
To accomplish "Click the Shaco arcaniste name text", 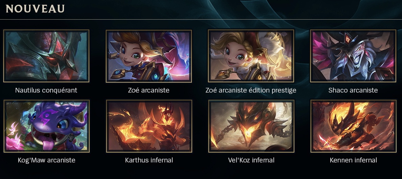I will (353, 90).
